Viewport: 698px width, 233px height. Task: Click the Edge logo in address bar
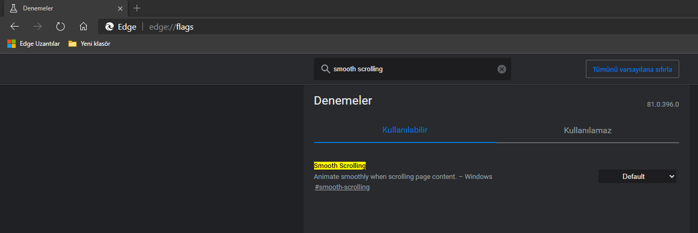(110, 27)
